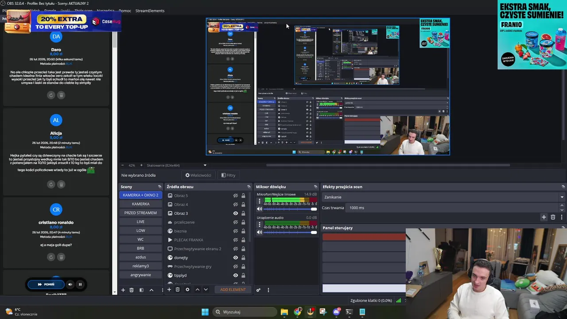
Task: Hide the Obraz 3 source
Action: [236, 213]
